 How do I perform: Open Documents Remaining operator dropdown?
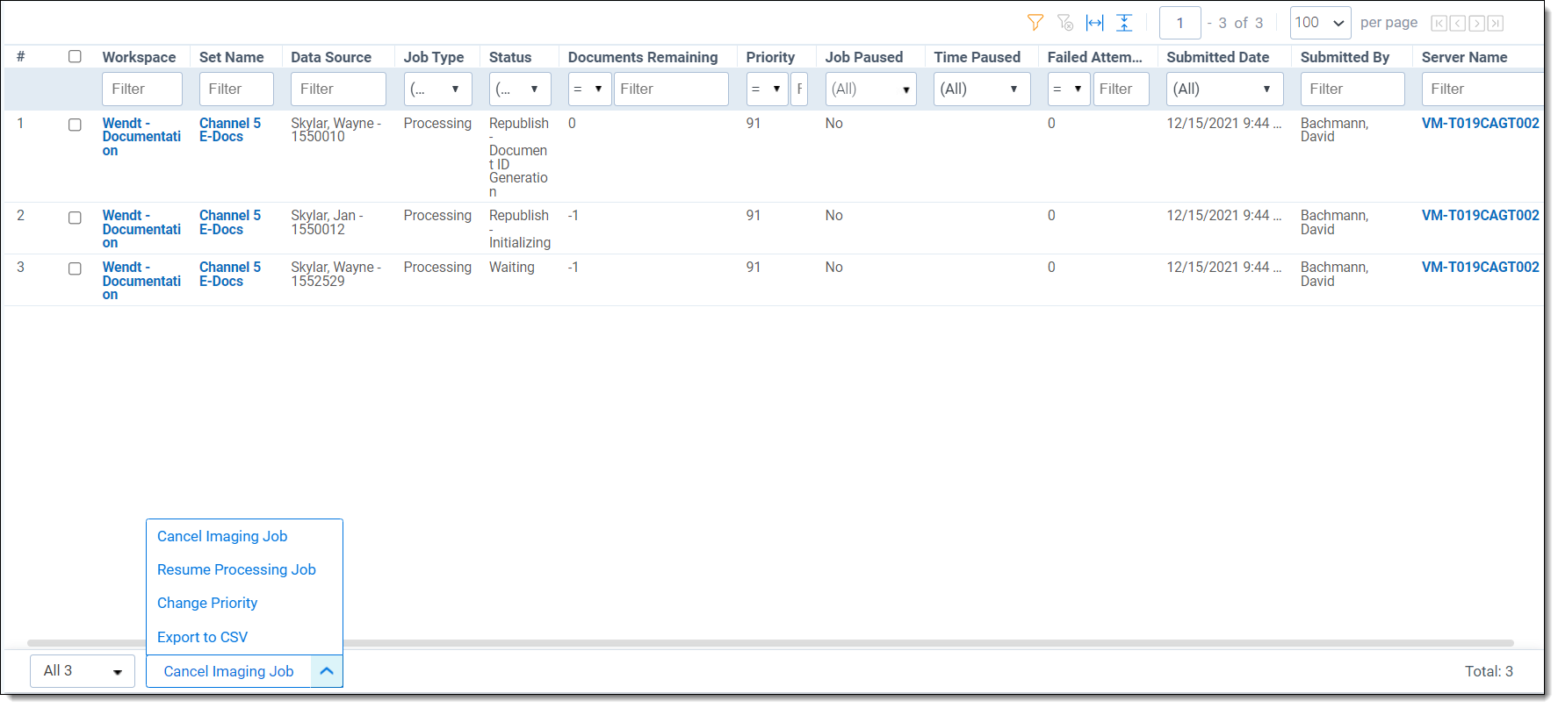coord(589,89)
